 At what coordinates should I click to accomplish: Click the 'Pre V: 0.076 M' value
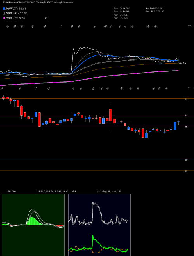(x=155, y=12)
